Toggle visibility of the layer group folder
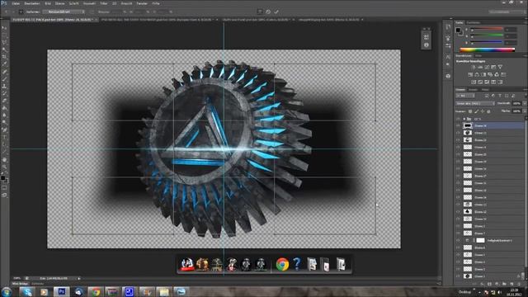 coord(458,119)
